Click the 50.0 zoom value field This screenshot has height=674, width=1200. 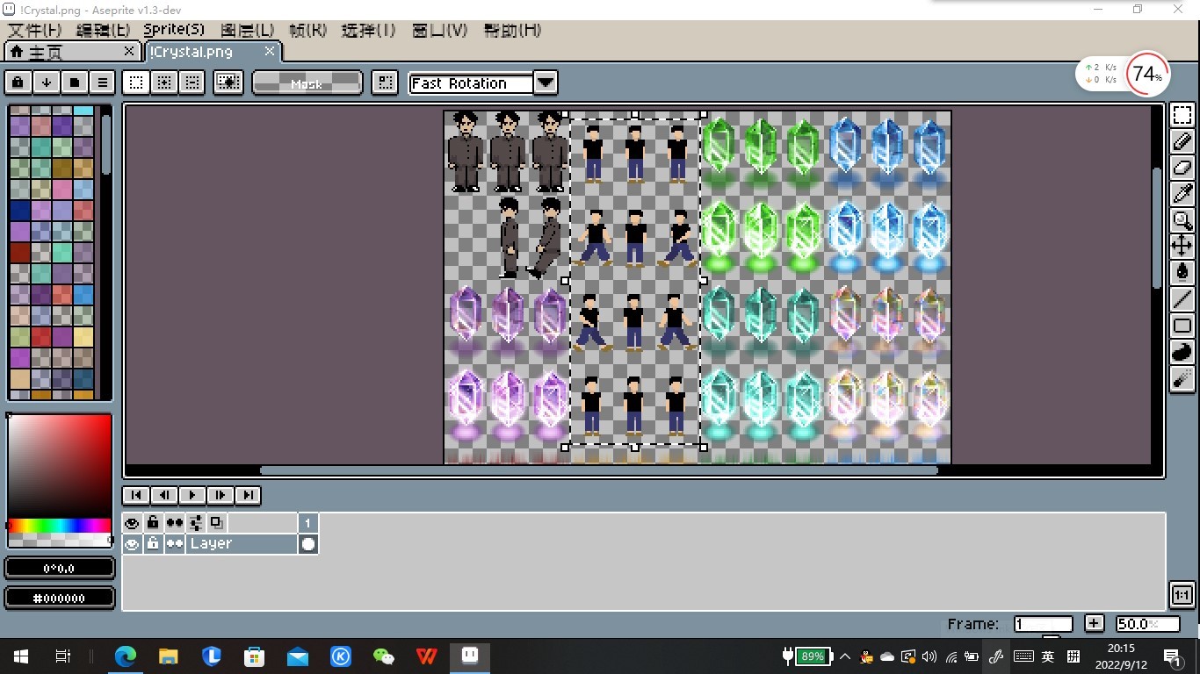pyautogui.click(x=1147, y=624)
